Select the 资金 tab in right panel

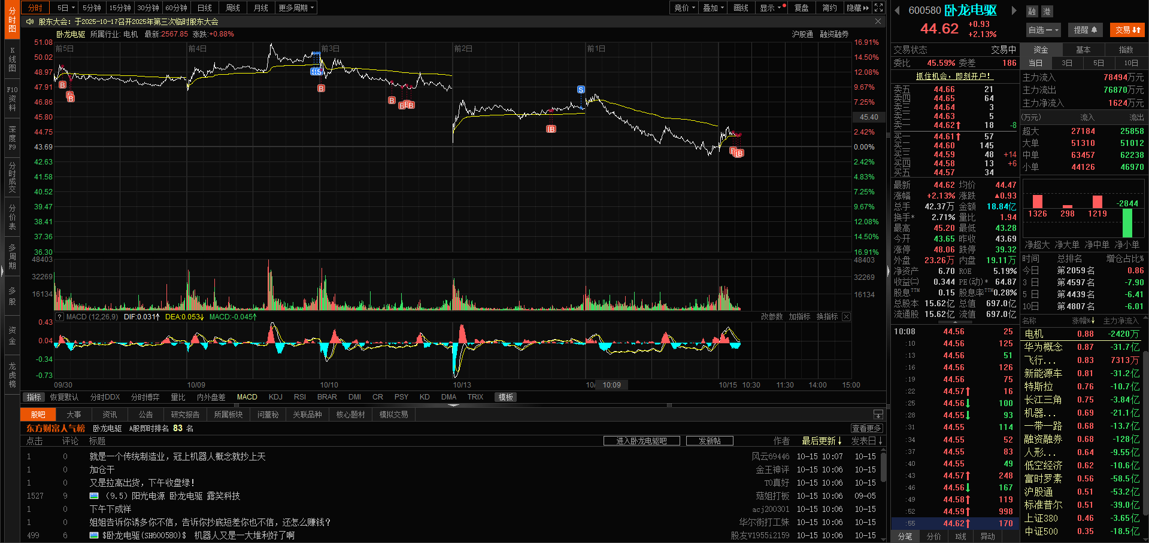coord(1041,50)
